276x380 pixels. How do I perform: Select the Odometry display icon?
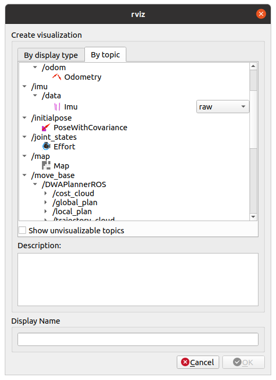(x=57, y=77)
